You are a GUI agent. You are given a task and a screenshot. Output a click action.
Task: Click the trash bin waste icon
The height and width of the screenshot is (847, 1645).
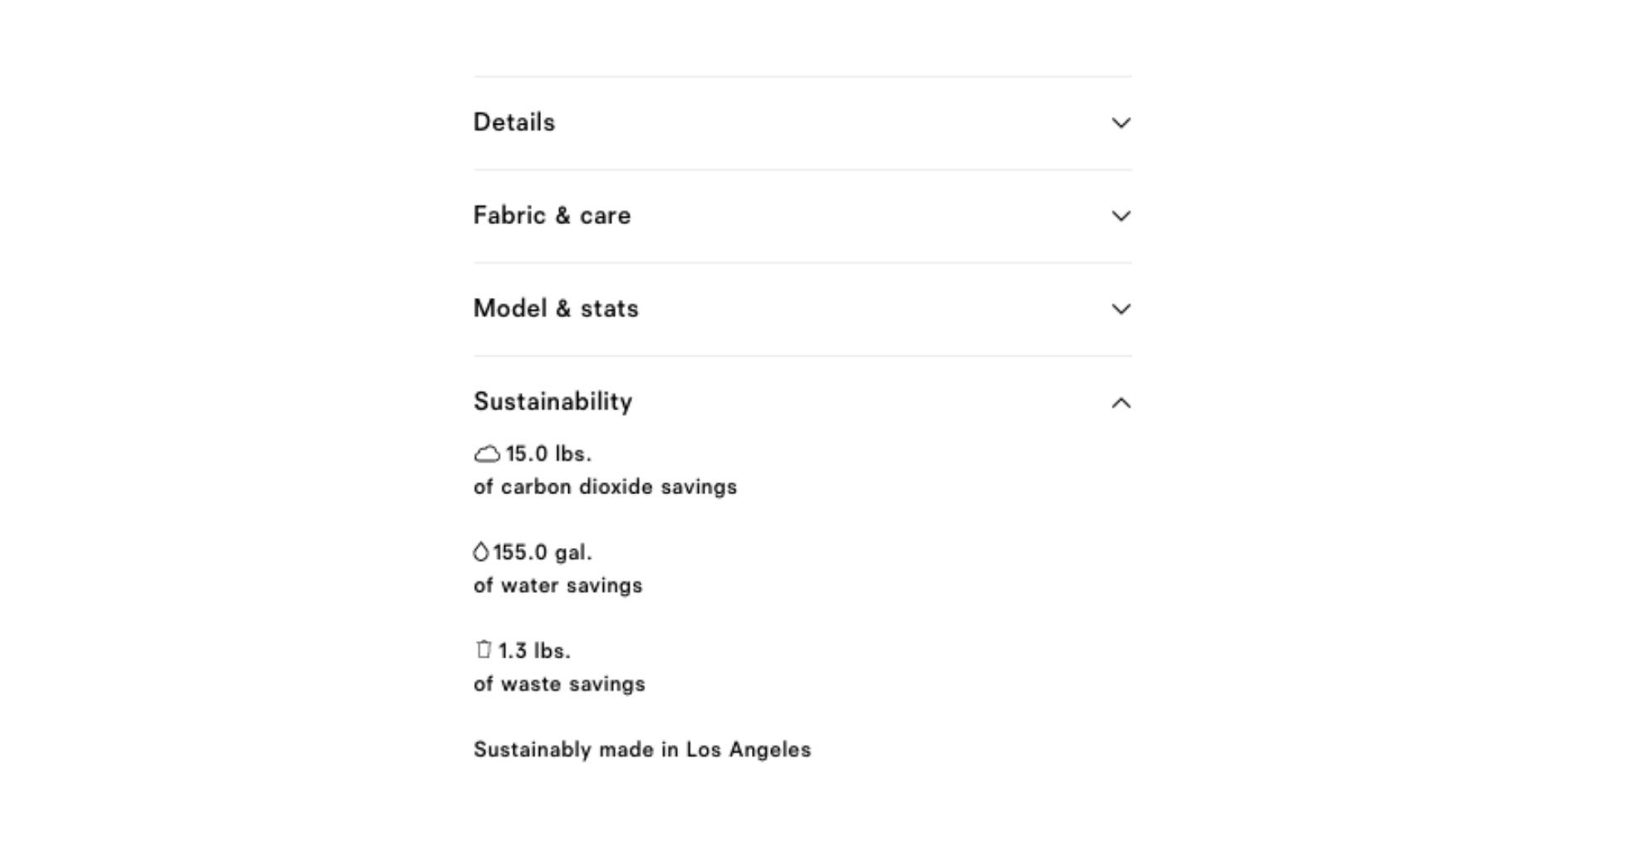(484, 649)
